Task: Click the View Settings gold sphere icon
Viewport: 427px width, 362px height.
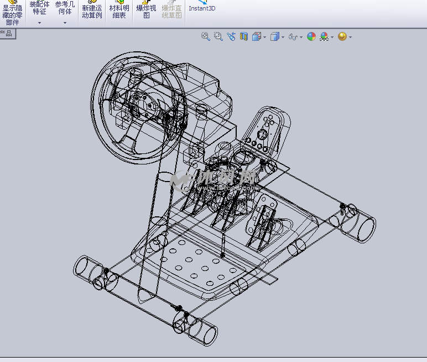Action: pos(342,36)
